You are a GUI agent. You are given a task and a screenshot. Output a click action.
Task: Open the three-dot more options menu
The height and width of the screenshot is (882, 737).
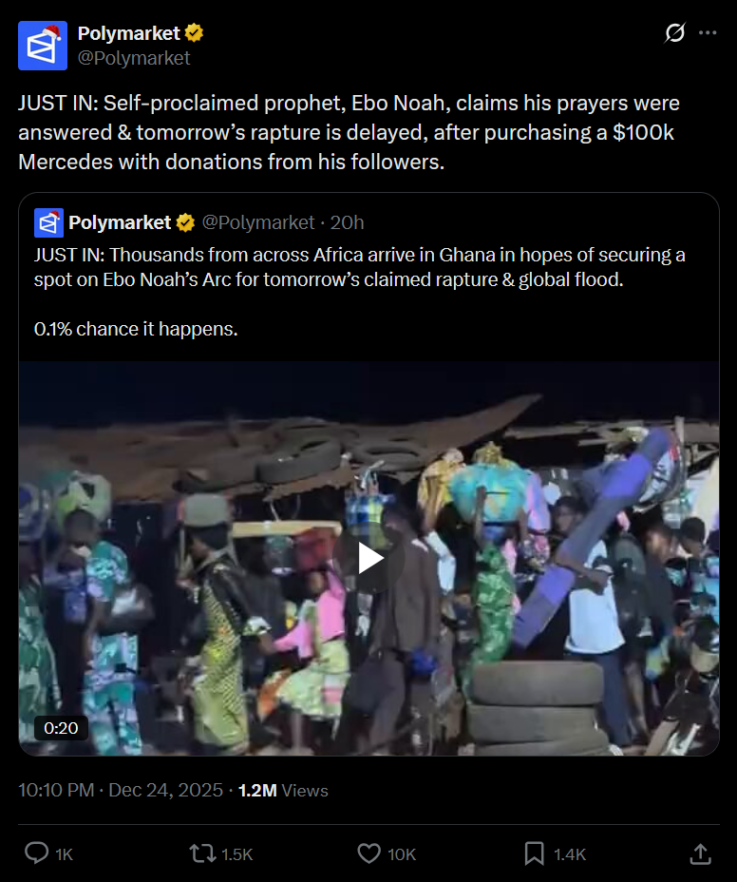(x=708, y=32)
